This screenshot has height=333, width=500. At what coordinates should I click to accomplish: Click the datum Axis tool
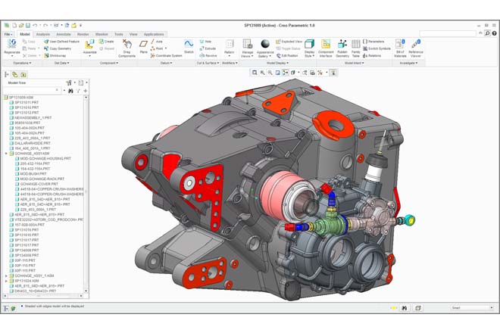click(x=157, y=42)
